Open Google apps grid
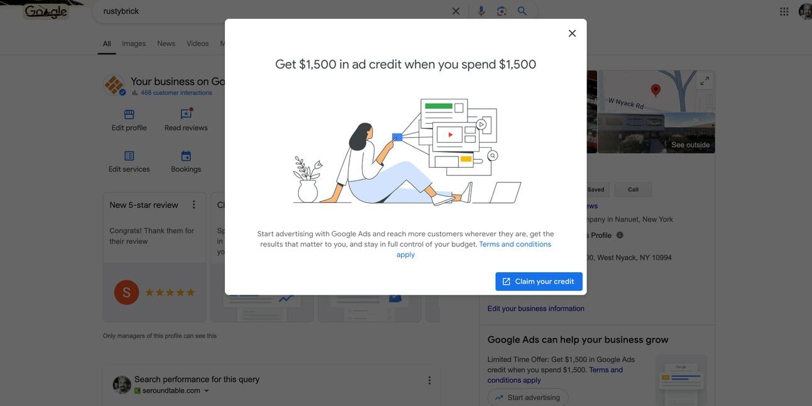 [784, 11]
